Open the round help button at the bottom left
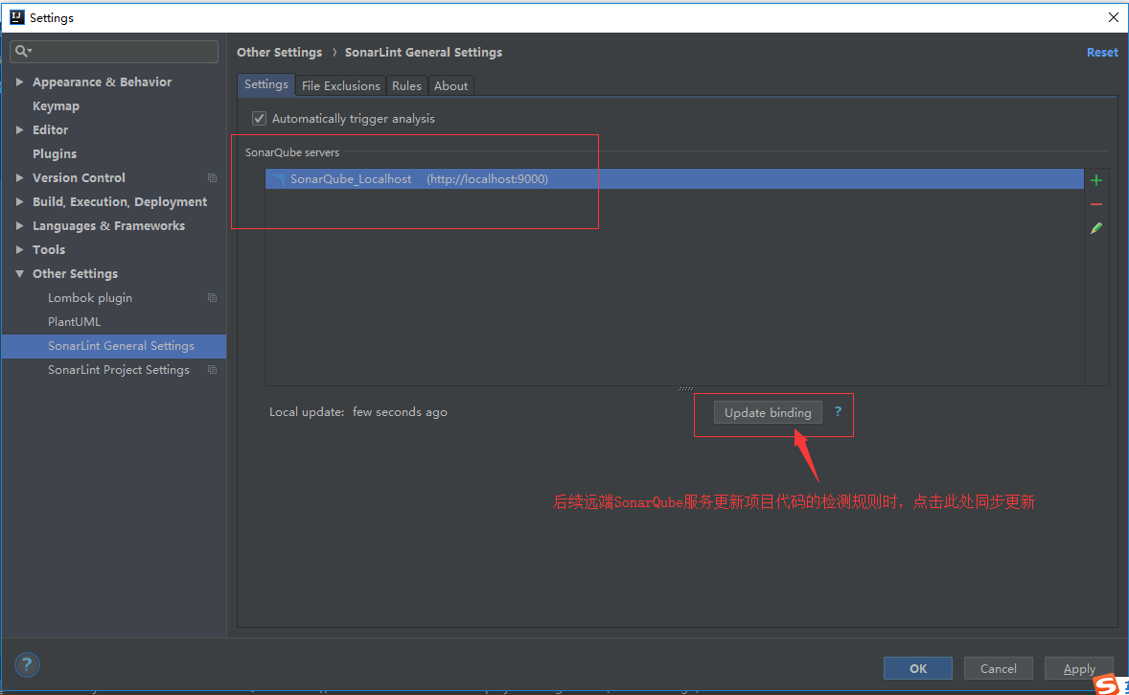1129x695 pixels. coord(27,664)
